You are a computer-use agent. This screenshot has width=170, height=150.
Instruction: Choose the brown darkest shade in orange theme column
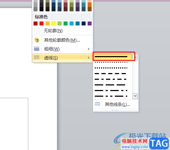(x=89, y=9)
